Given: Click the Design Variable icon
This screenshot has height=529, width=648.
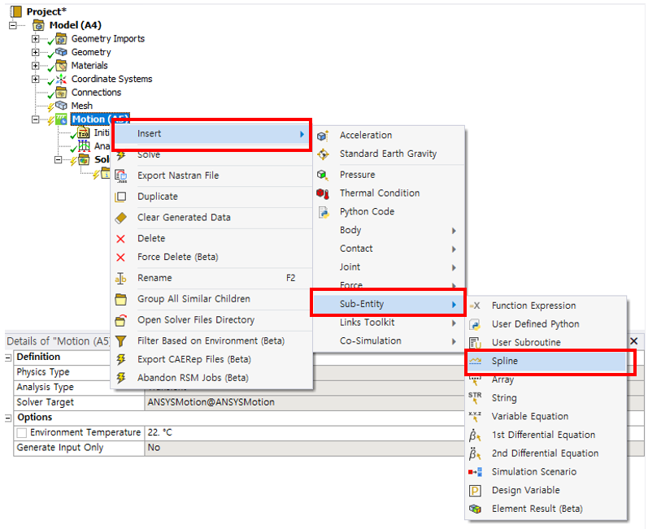Looking at the screenshot, I should [x=476, y=491].
